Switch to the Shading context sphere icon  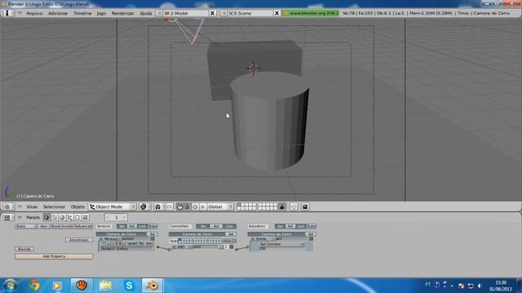point(62,217)
